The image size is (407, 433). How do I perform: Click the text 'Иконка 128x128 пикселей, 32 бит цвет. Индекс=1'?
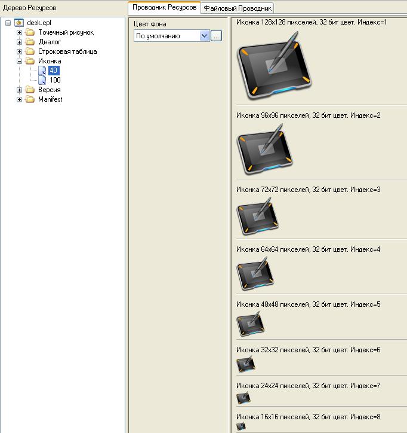tap(312, 22)
